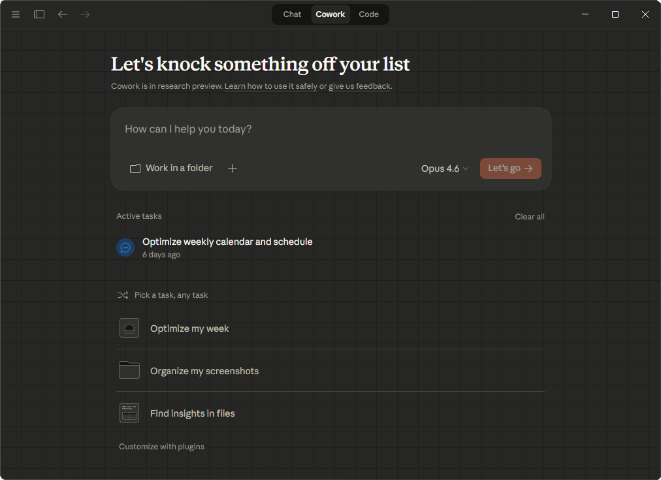The image size is (661, 480).
Task: Click the spreadsheet icon beside Find insights in files
Action: tap(129, 412)
